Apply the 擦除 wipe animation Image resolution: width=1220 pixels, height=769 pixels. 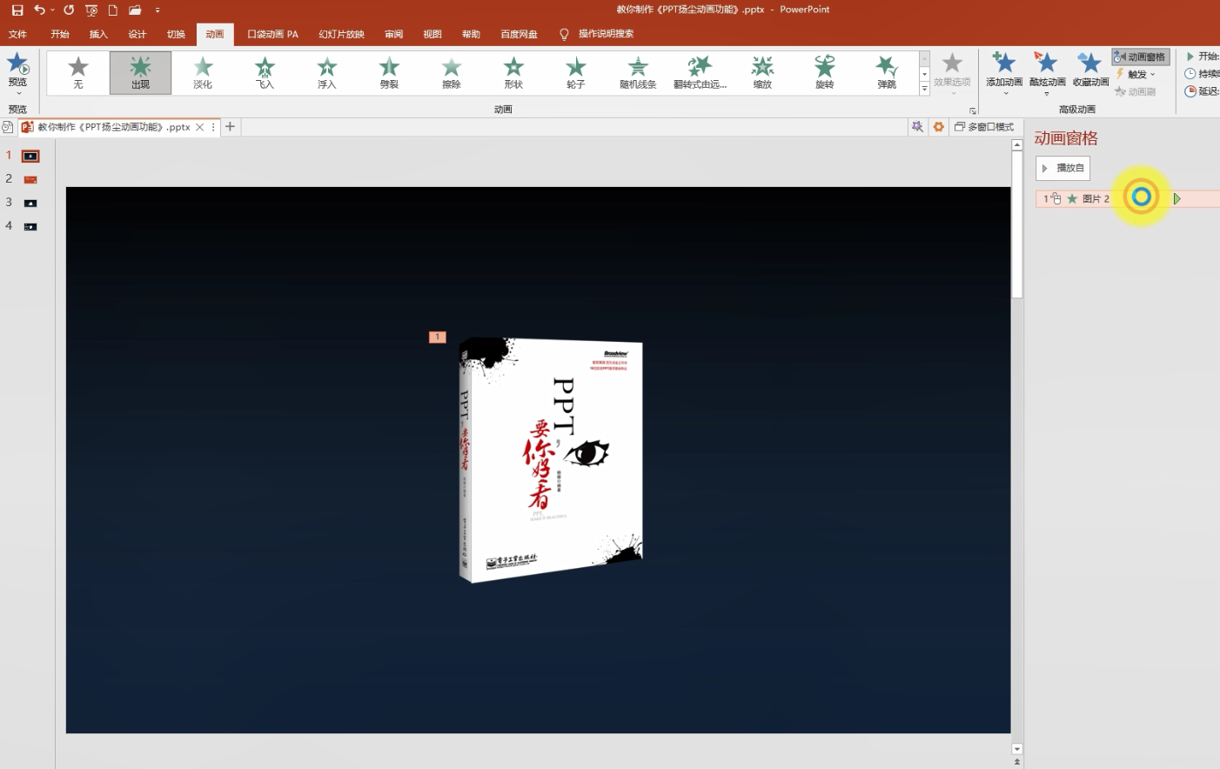click(x=452, y=73)
